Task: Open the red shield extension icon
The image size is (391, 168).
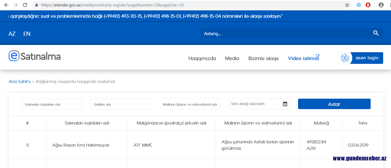Action: (x=368, y=5)
